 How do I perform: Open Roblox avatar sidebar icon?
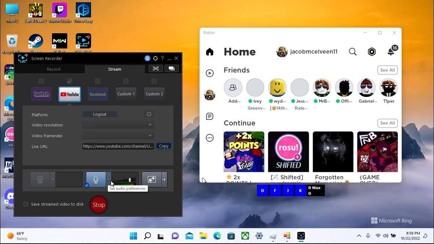pyautogui.click(x=210, y=95)
